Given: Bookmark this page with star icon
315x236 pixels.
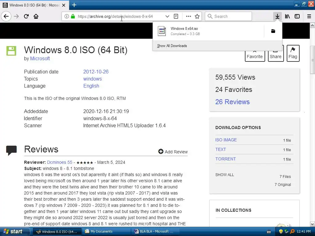Looking at the screenshot, I should click(197, 16).
